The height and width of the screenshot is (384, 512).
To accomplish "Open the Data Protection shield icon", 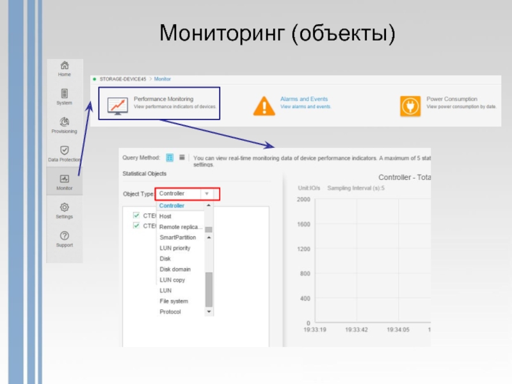I will coord(65,150).
